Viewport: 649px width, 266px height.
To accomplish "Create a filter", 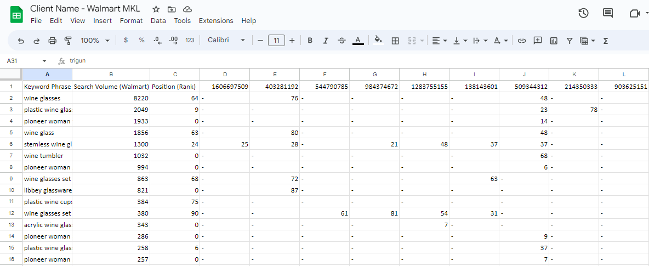I will [x=570, y=41].
